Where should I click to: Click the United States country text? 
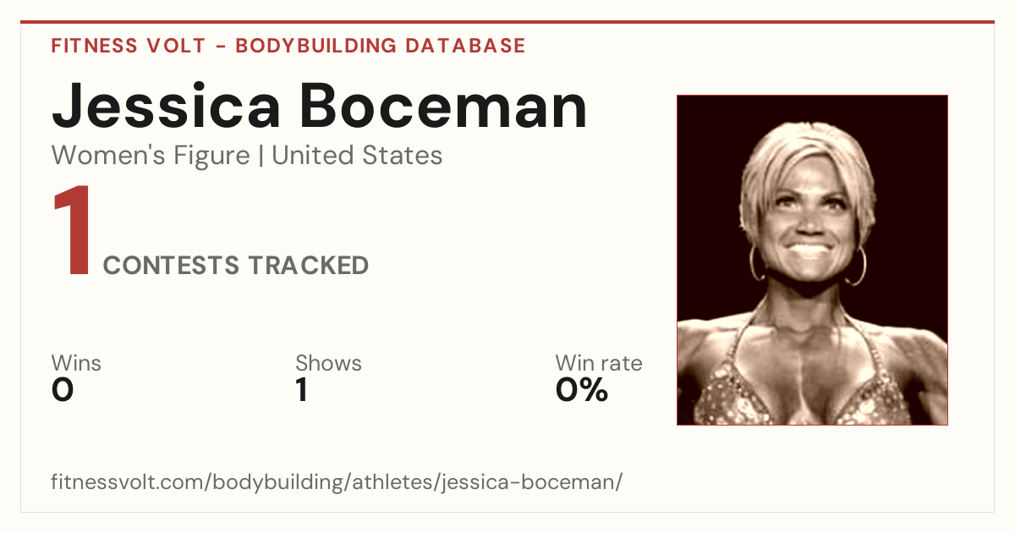pyautogui.click(x=357, y=156)
